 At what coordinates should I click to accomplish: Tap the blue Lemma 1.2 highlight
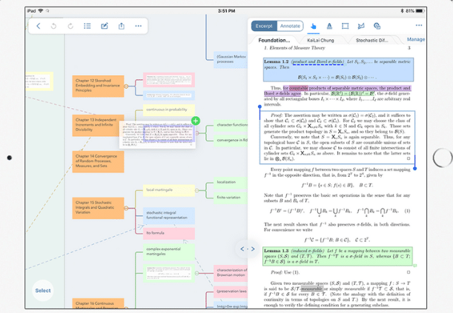(338, 70)
